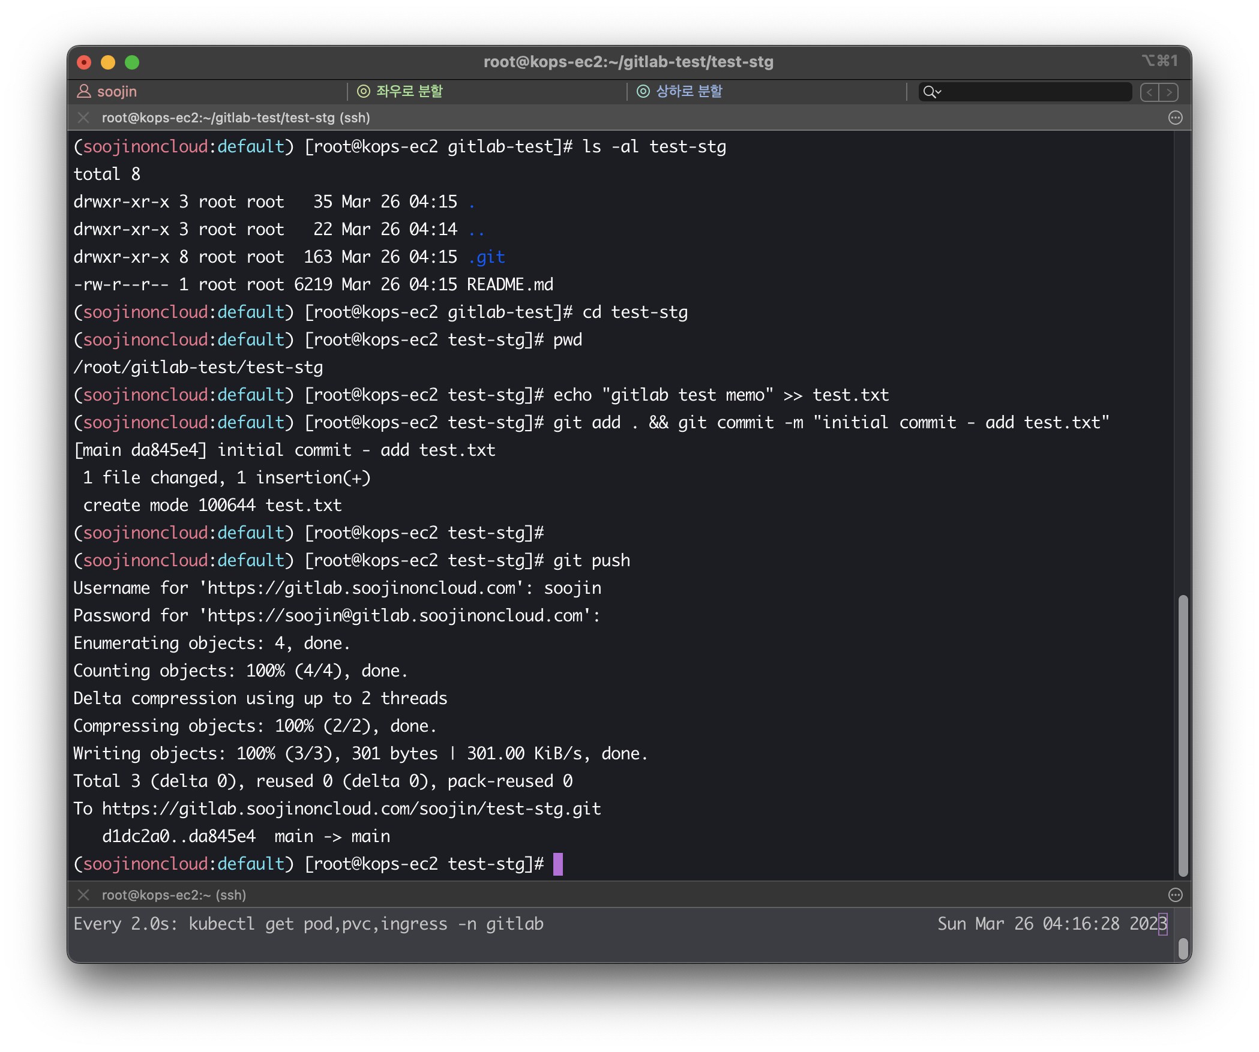The width and height of the screenshot is (1259, 1052).
Task: Expand search options chevron next to magnifier
Action: pos(939,92)
